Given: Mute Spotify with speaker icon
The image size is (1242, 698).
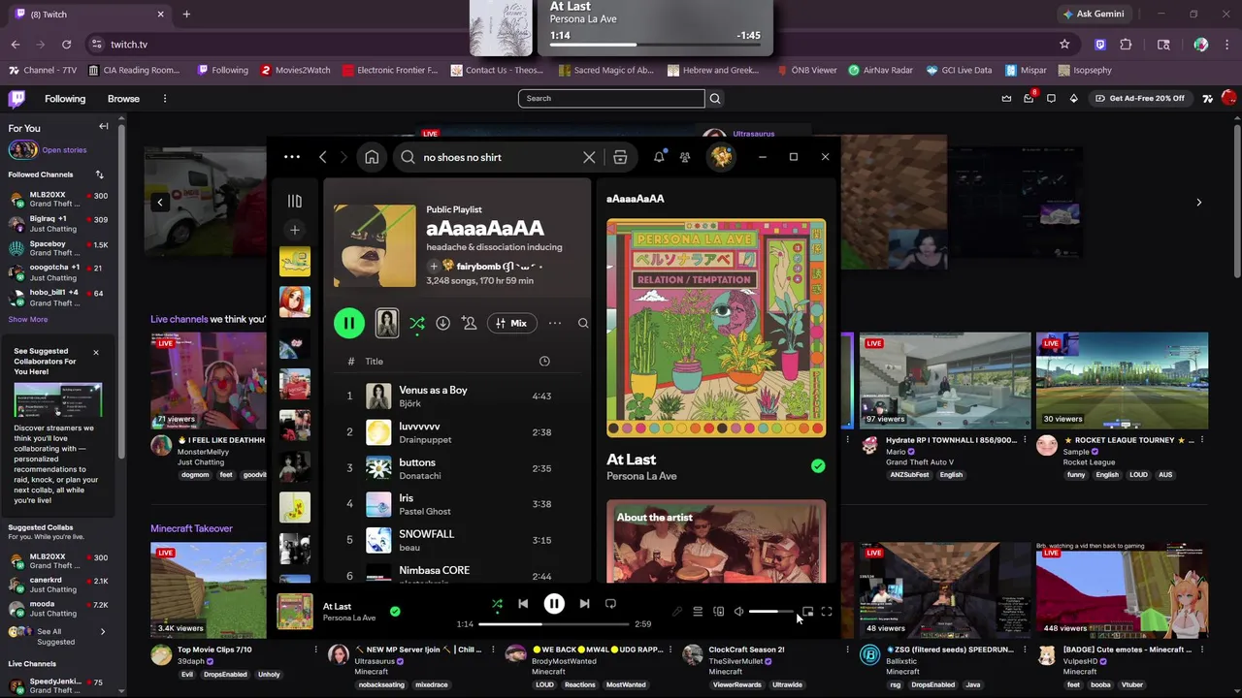Looking at the screenshot, I should [x=738, y=612].
